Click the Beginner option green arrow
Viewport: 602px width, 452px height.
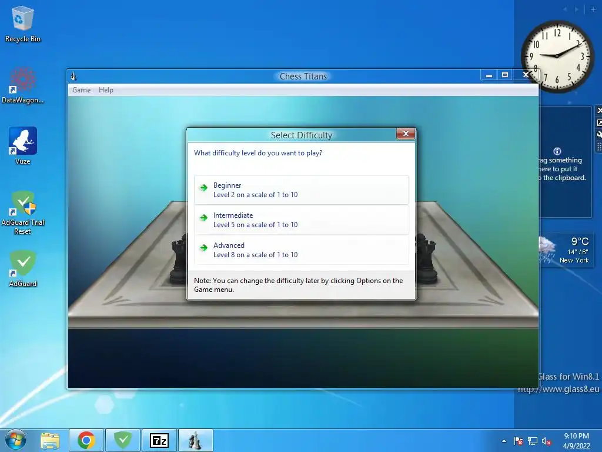click(x=203, y=188)
